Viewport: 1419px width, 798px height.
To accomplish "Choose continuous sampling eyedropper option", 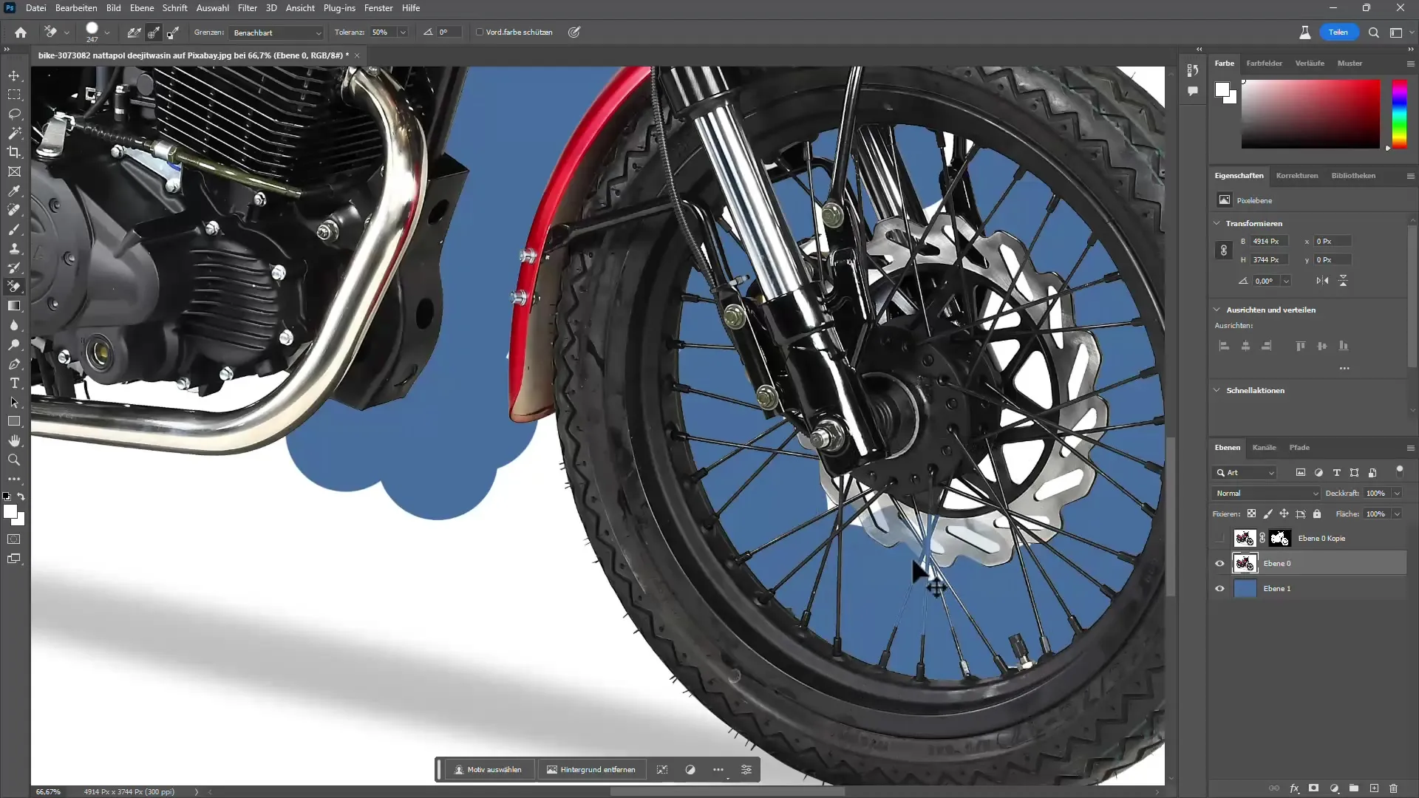I will 135,33.
